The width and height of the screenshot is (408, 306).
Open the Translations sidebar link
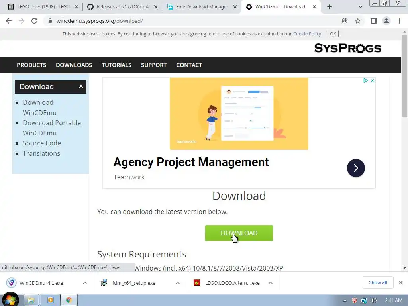click(41, 153)
